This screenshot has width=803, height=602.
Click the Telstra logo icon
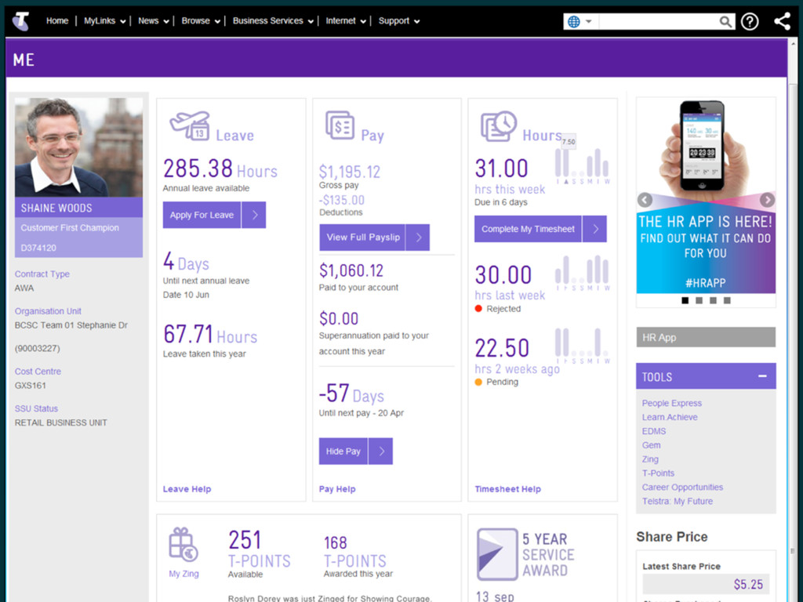pyautogui.click(x=21, y=21)
